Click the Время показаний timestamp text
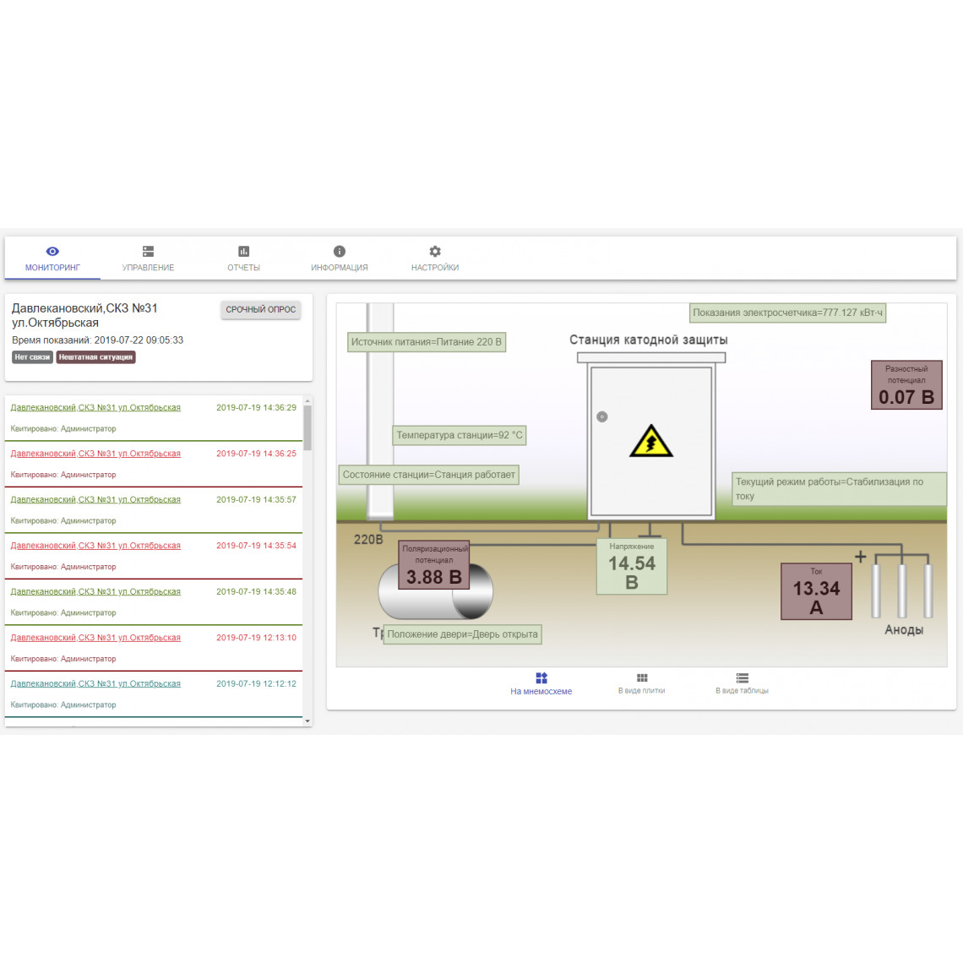The width and height of the screenshot is (963, 963). [x=98, y=340]
